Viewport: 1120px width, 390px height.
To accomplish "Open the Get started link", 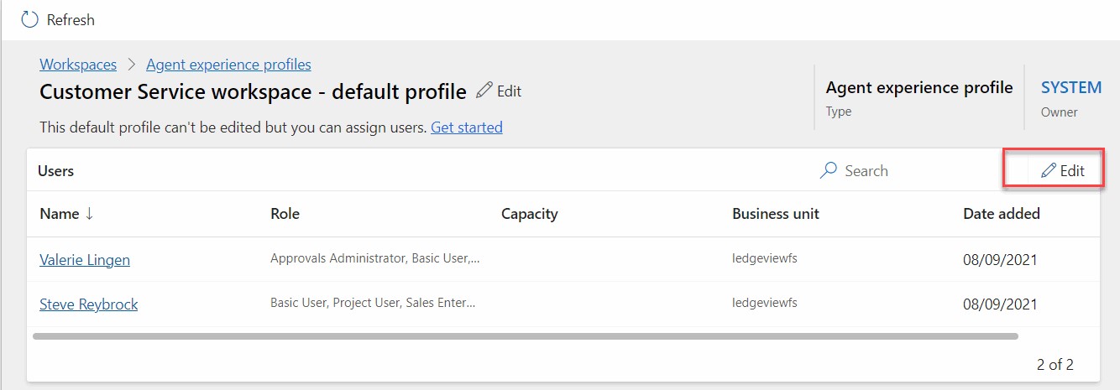I will [466, 127].
